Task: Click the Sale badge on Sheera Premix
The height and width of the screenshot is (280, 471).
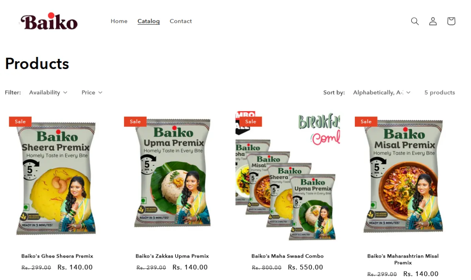Action: (20, 122)
